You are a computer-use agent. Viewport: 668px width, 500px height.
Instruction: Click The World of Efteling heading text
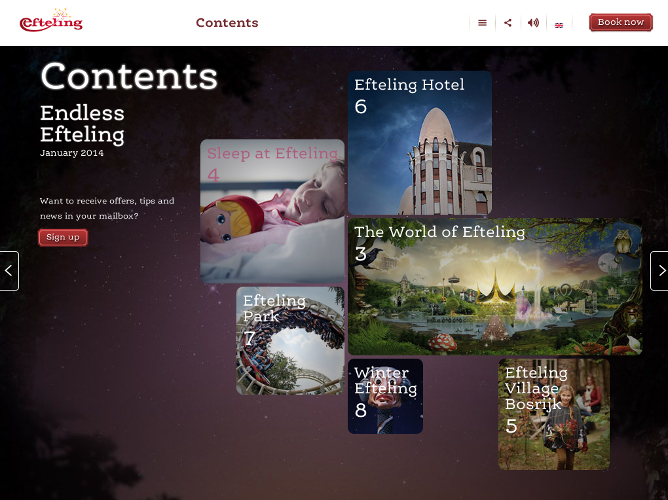coord(439,232)
